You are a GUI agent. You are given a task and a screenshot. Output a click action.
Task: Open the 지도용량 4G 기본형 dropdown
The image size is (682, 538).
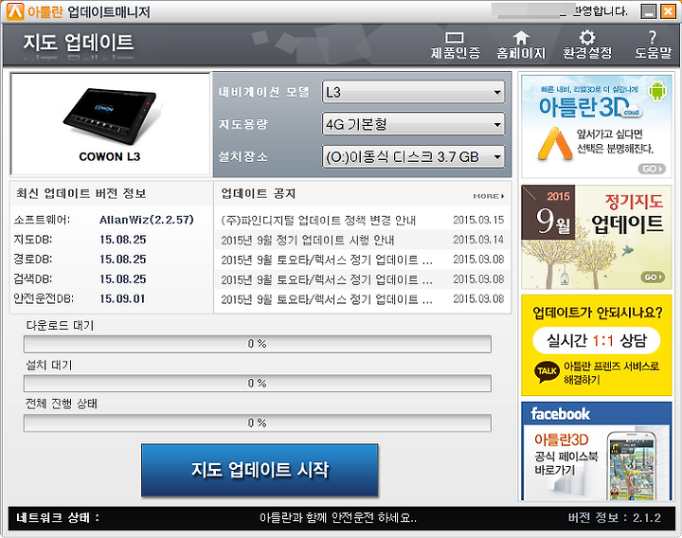click(413, 124)
